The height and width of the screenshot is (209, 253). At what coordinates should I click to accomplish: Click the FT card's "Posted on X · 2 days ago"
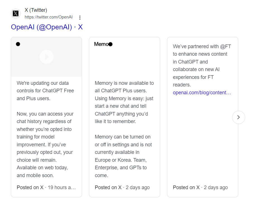click(200, 187)
